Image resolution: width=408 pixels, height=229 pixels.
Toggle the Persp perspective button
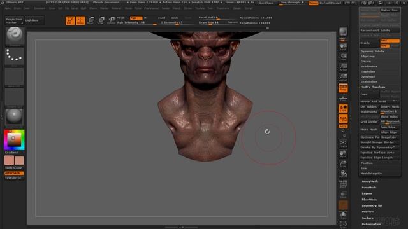coord(343,88)
